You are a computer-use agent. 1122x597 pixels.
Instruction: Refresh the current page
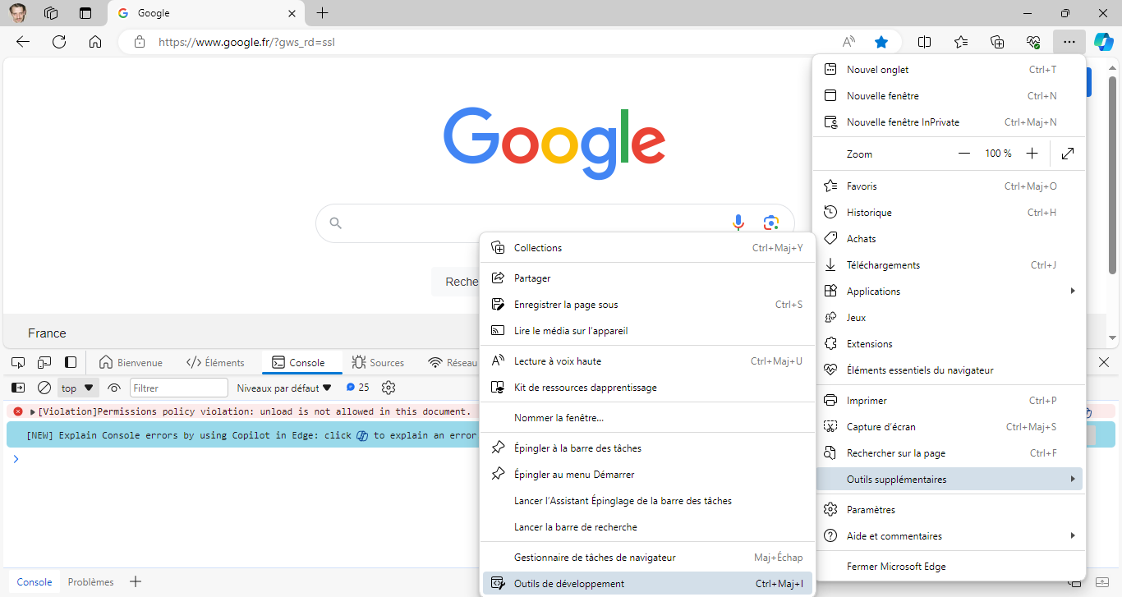59,42
